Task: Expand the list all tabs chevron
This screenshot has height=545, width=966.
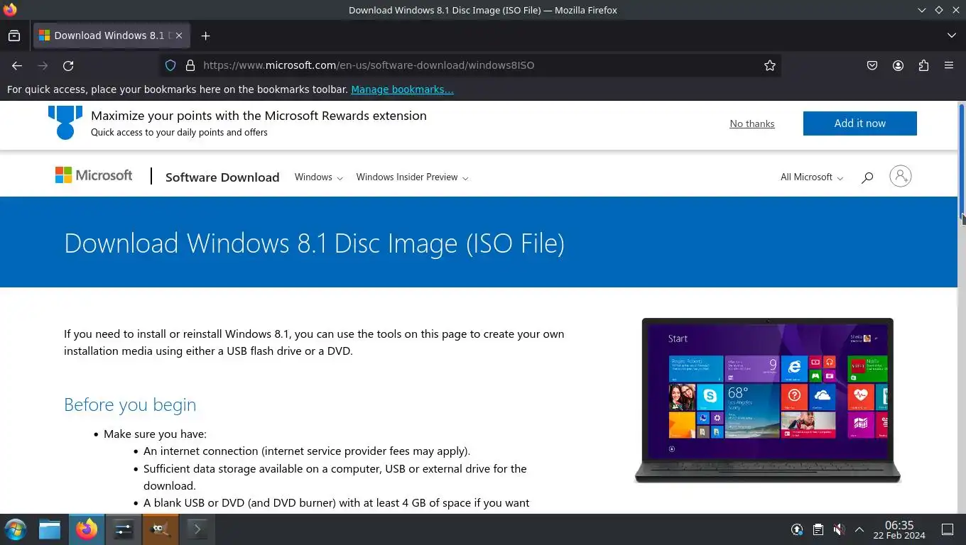Action: coord(952,35)
